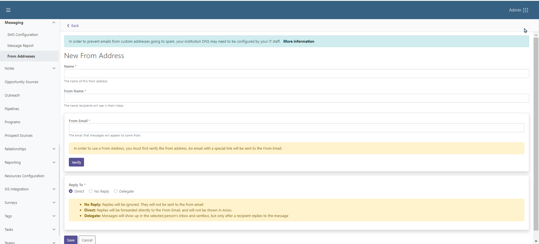Select the Delegate radio button
The image size is (539, 244).
115,191
